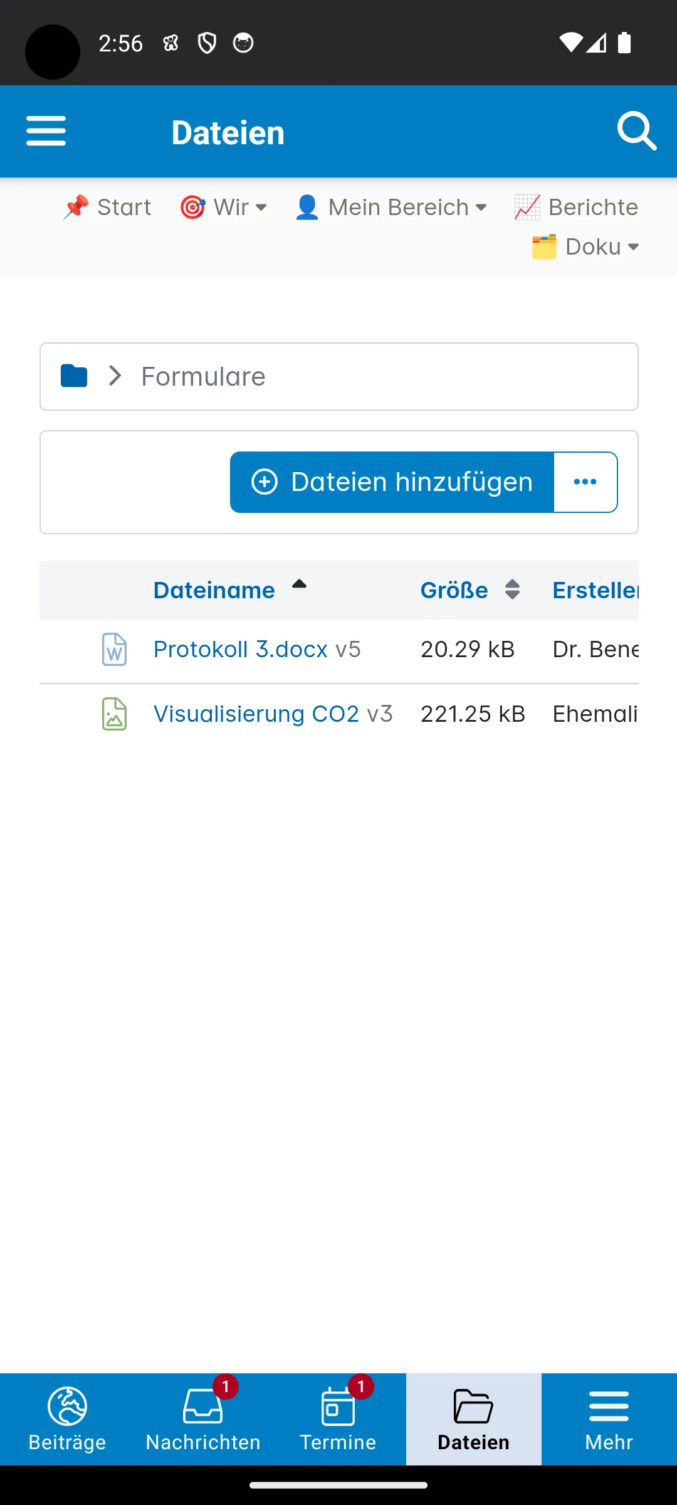
Task: Click the Dateien hinzufügen button
Action: 392,482
